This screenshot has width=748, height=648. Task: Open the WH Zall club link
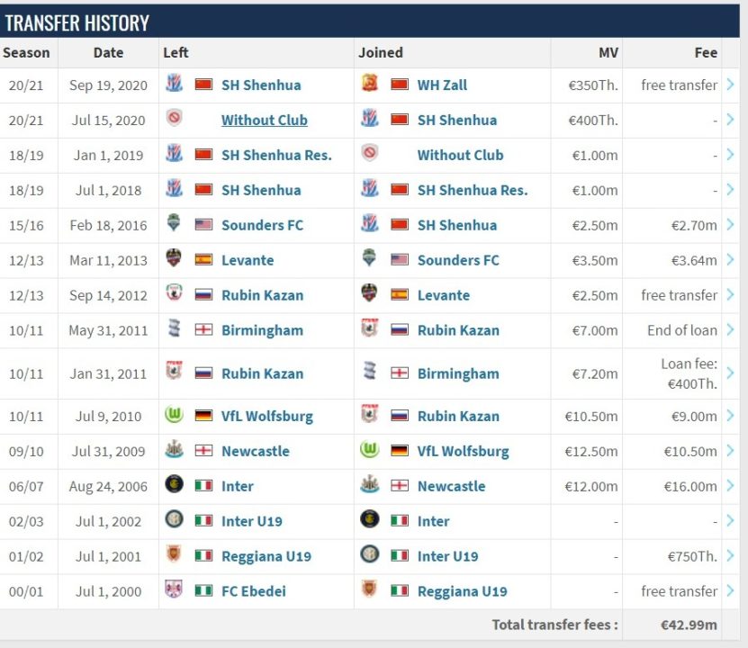click(442, 85)
